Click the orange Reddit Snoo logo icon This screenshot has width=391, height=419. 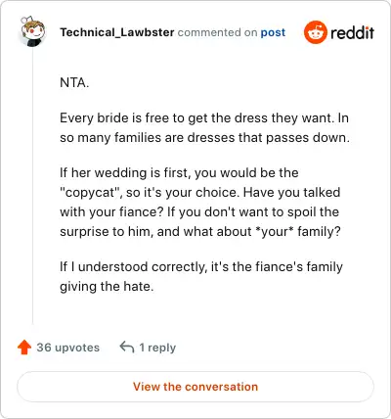coord(315,32)
